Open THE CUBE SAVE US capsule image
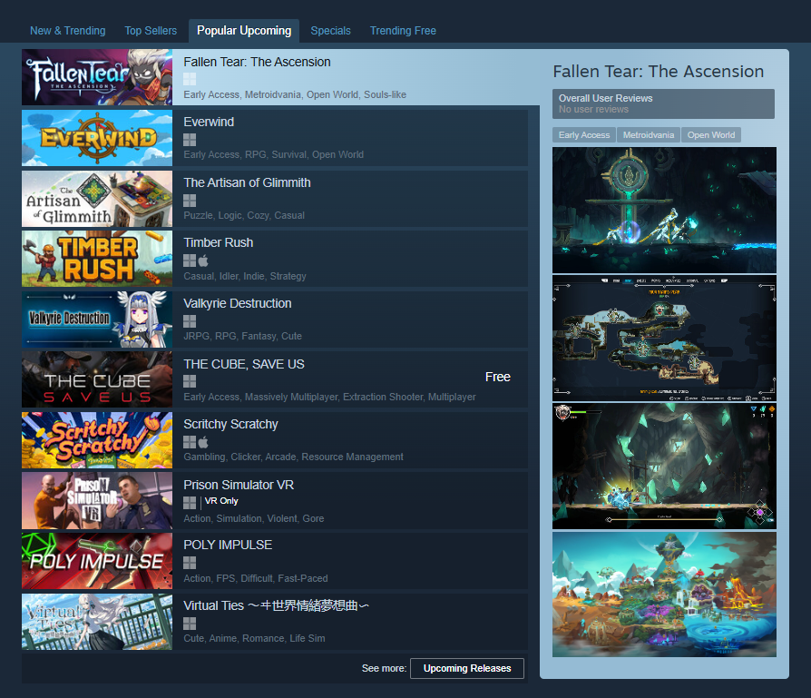Image resolution: width=811 pixels, height=698 pixels. (x=97, y=379)
